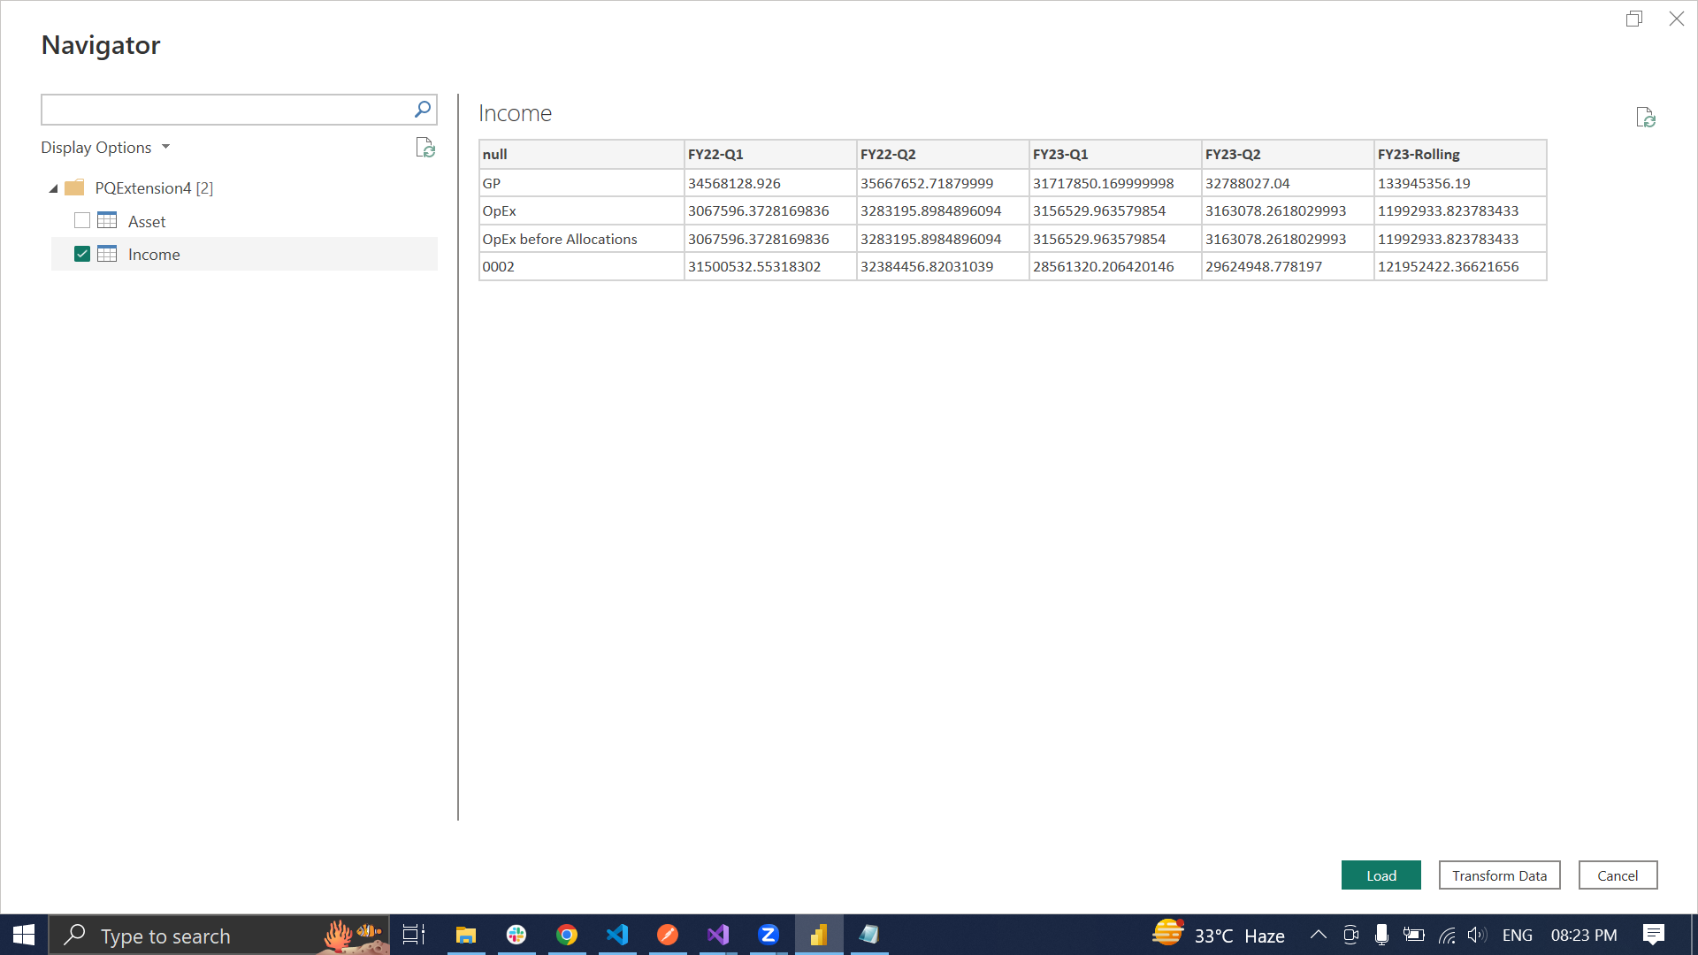Uncheck the Income table checkbox
Screen dimensions: 1698x955
point(82,255)
